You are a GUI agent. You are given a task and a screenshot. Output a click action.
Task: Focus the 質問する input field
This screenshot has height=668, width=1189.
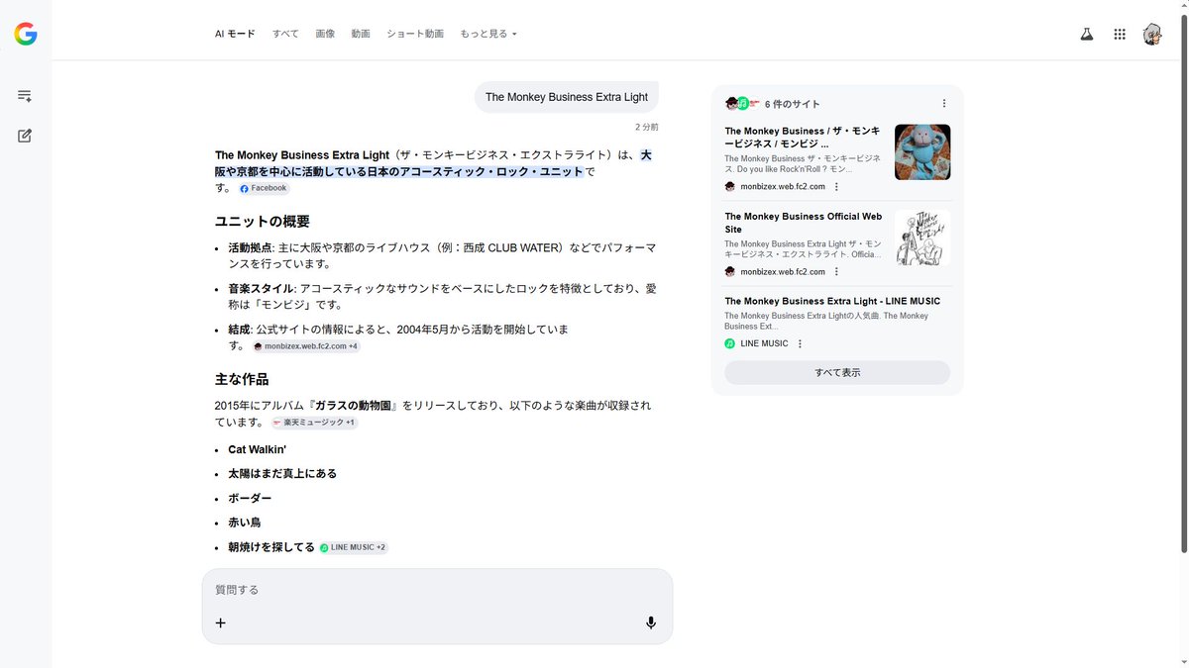pos(437,590)
